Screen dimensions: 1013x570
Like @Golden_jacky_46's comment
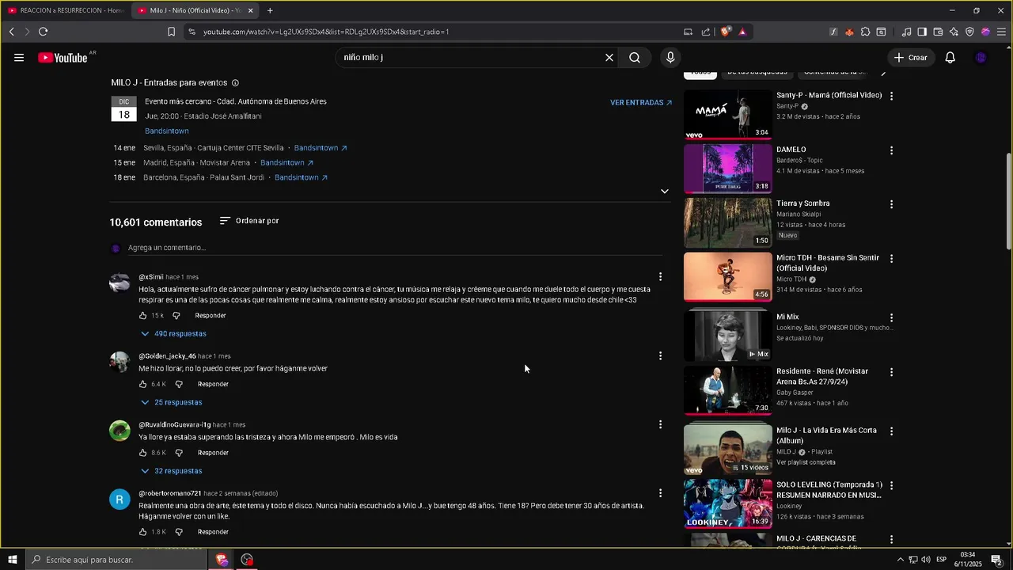pos(143,385)
